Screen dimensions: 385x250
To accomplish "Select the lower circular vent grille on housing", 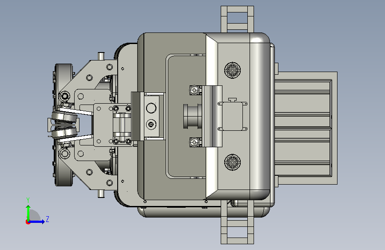I will pyautogui.click(x=232, y=162).
